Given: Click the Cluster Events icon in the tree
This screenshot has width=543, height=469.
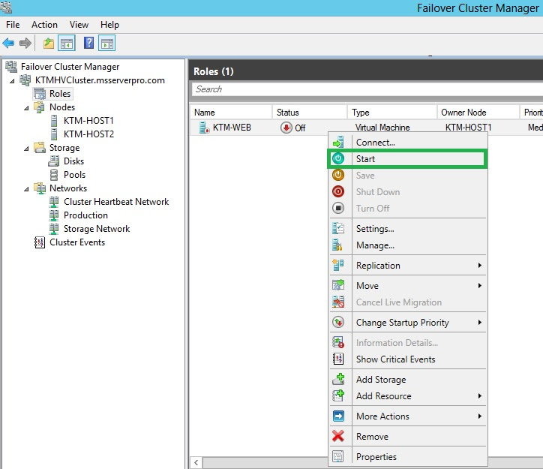Looking at the screenshot, I should tap(40, 242).
